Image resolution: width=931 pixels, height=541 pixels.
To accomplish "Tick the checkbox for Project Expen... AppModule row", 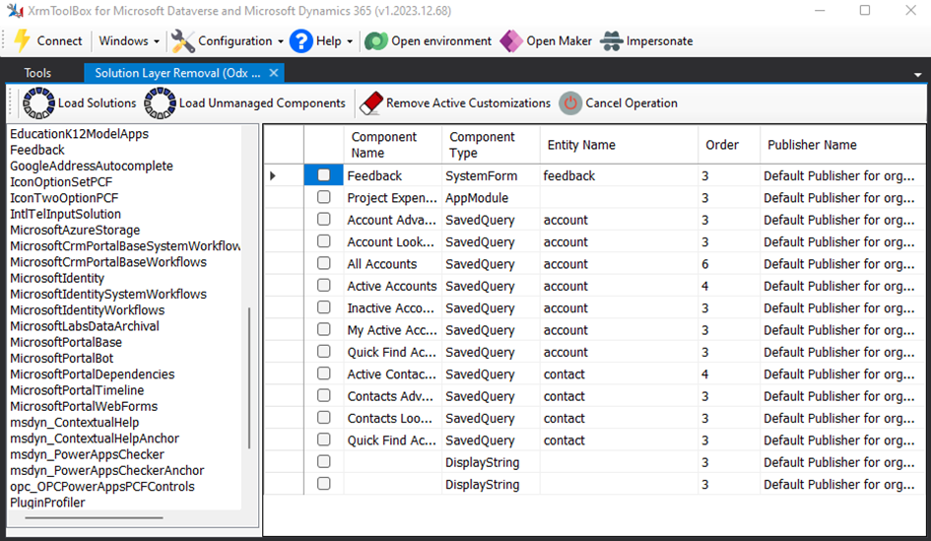I will pos(323,196).
